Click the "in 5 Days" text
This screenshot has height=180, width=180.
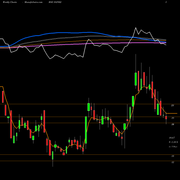click(x=173, y=147)
